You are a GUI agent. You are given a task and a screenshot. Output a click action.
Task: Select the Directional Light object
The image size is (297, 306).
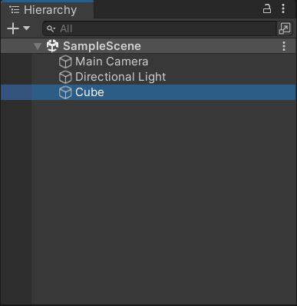pyautogui.click(x=120, y=77)
